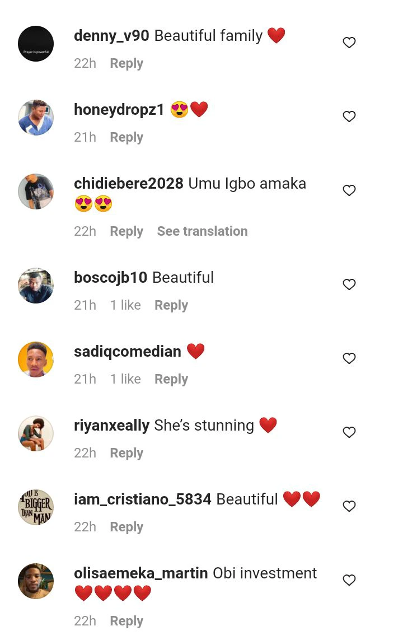Tap heart icon beside iam_cristiano_5834's comment
Viewport: 403px width, 640px height.
349,506
